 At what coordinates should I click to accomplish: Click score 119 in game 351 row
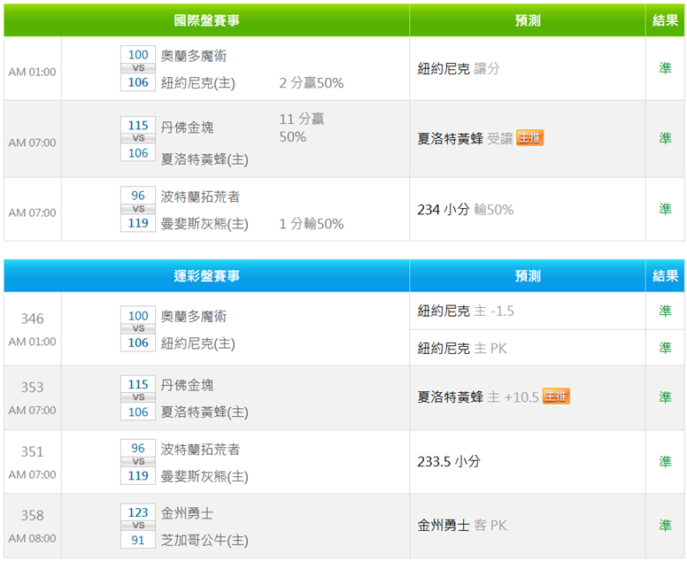[x=138, y=475]
